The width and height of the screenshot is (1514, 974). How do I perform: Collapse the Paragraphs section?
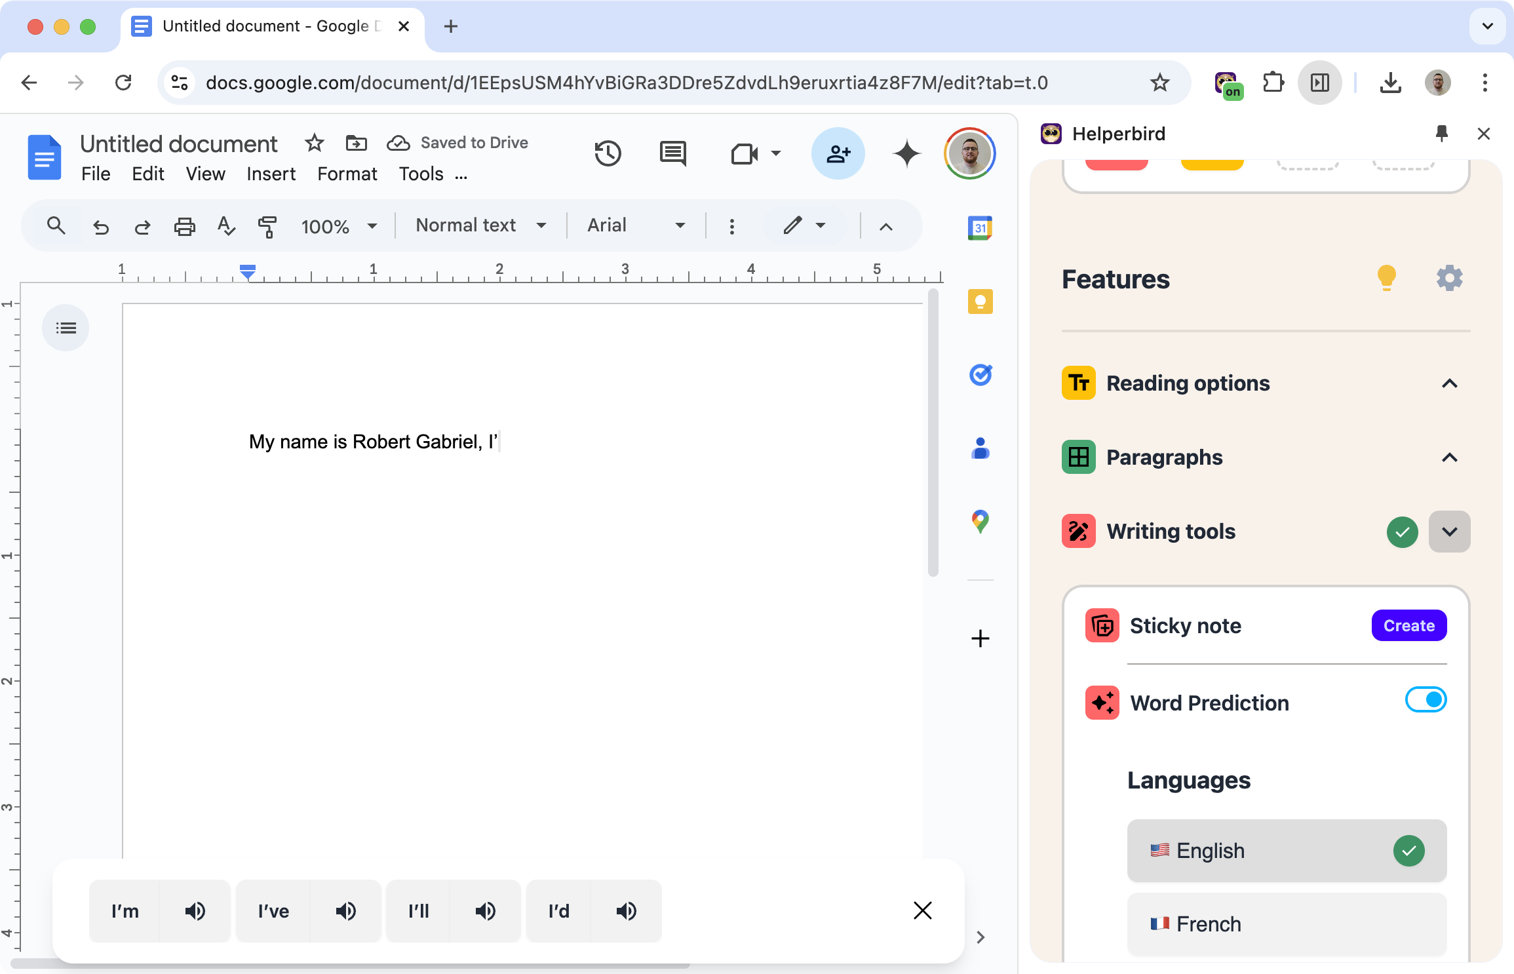tap(1450, 457)
